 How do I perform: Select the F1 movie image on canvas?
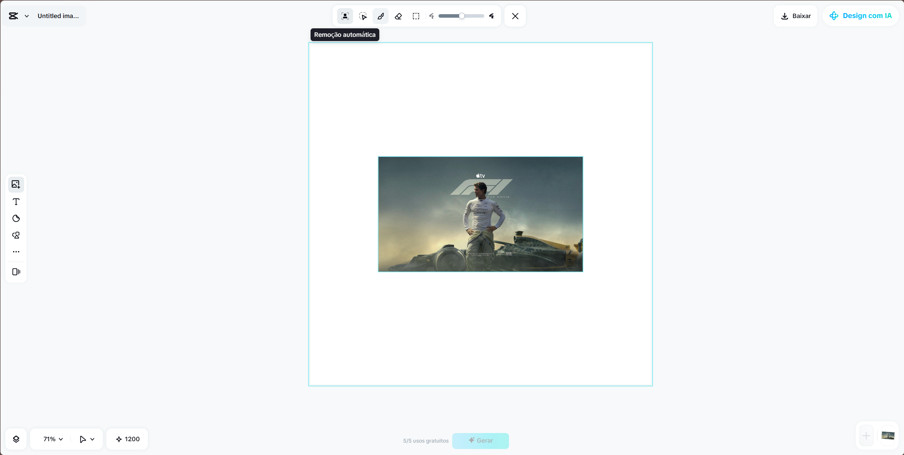pyautogui.click(x=480, y=214)
